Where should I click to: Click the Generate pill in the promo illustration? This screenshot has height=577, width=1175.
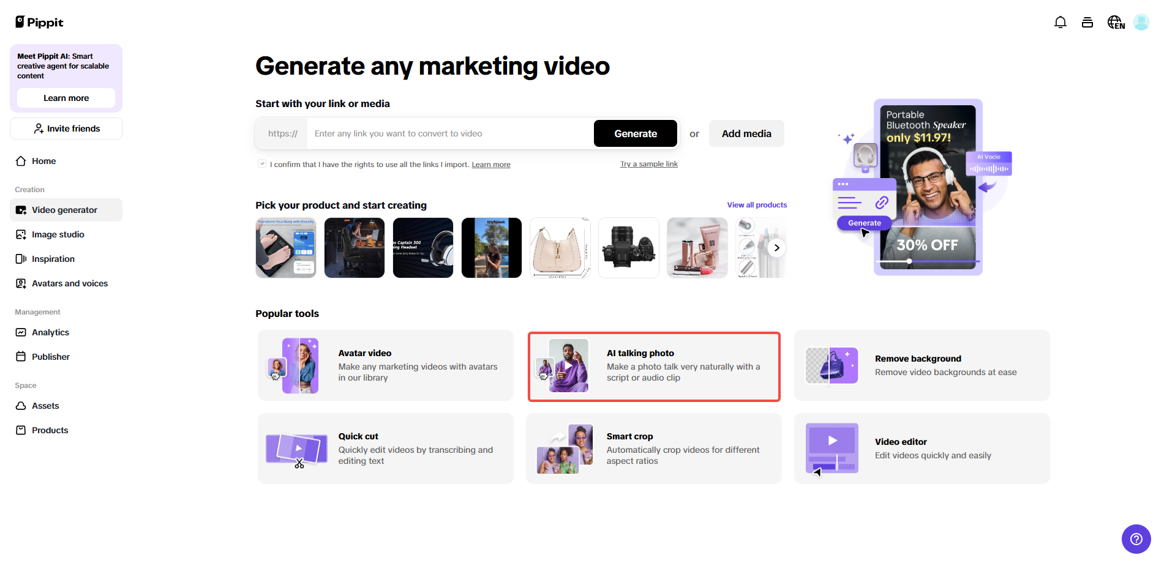click(x=865, y=223)
